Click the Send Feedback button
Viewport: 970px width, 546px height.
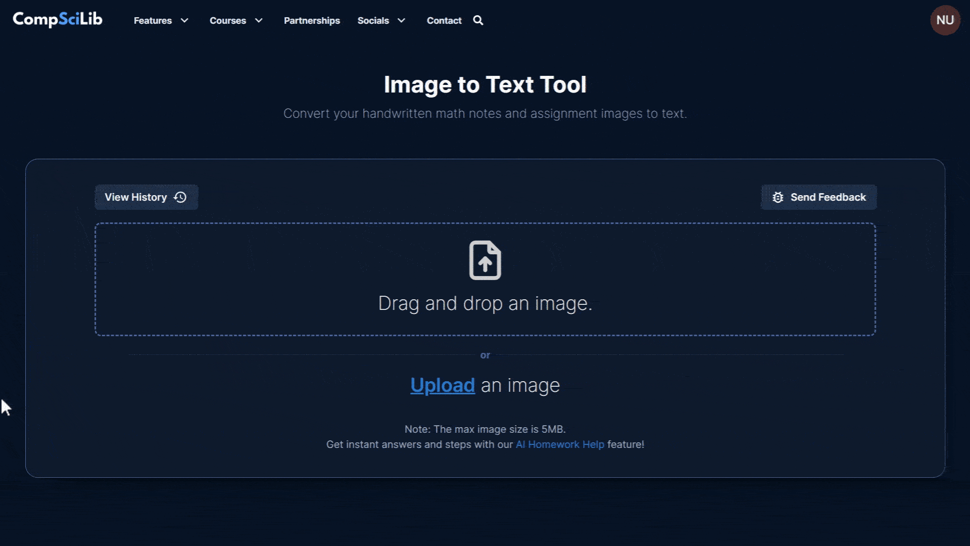[x=819, y=197]
